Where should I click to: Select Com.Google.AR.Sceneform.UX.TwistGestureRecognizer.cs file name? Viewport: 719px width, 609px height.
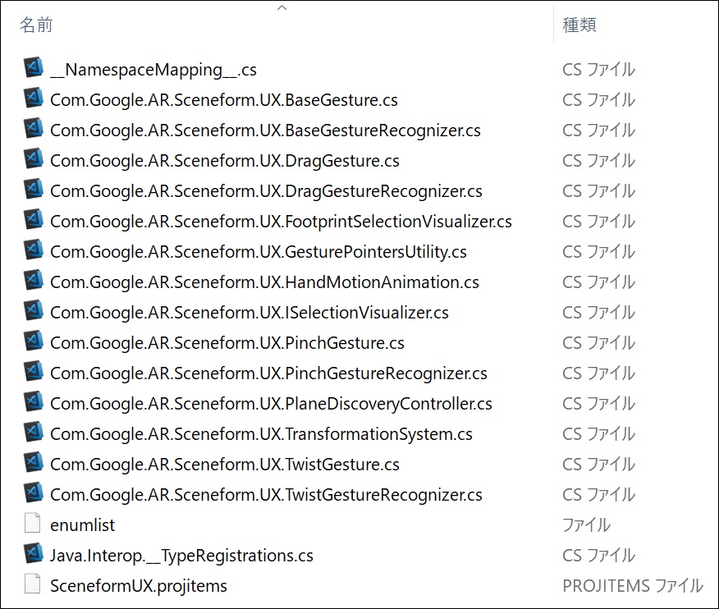(x=266, y=495)
